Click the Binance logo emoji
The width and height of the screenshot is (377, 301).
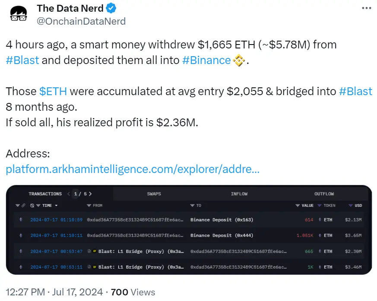coord(239,61)
